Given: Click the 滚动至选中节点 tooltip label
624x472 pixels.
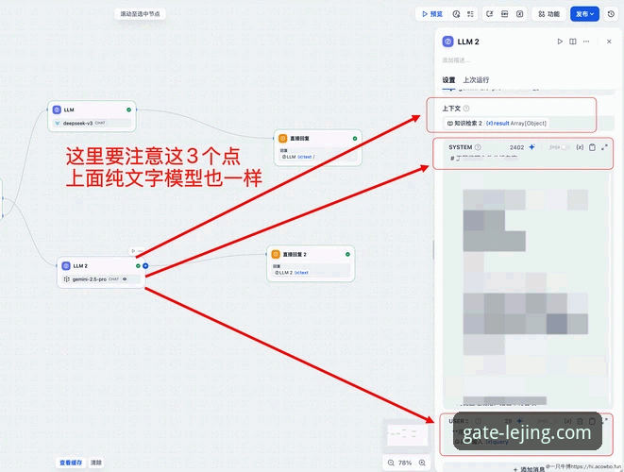Looking at the screenshot, I should [140, 14].
